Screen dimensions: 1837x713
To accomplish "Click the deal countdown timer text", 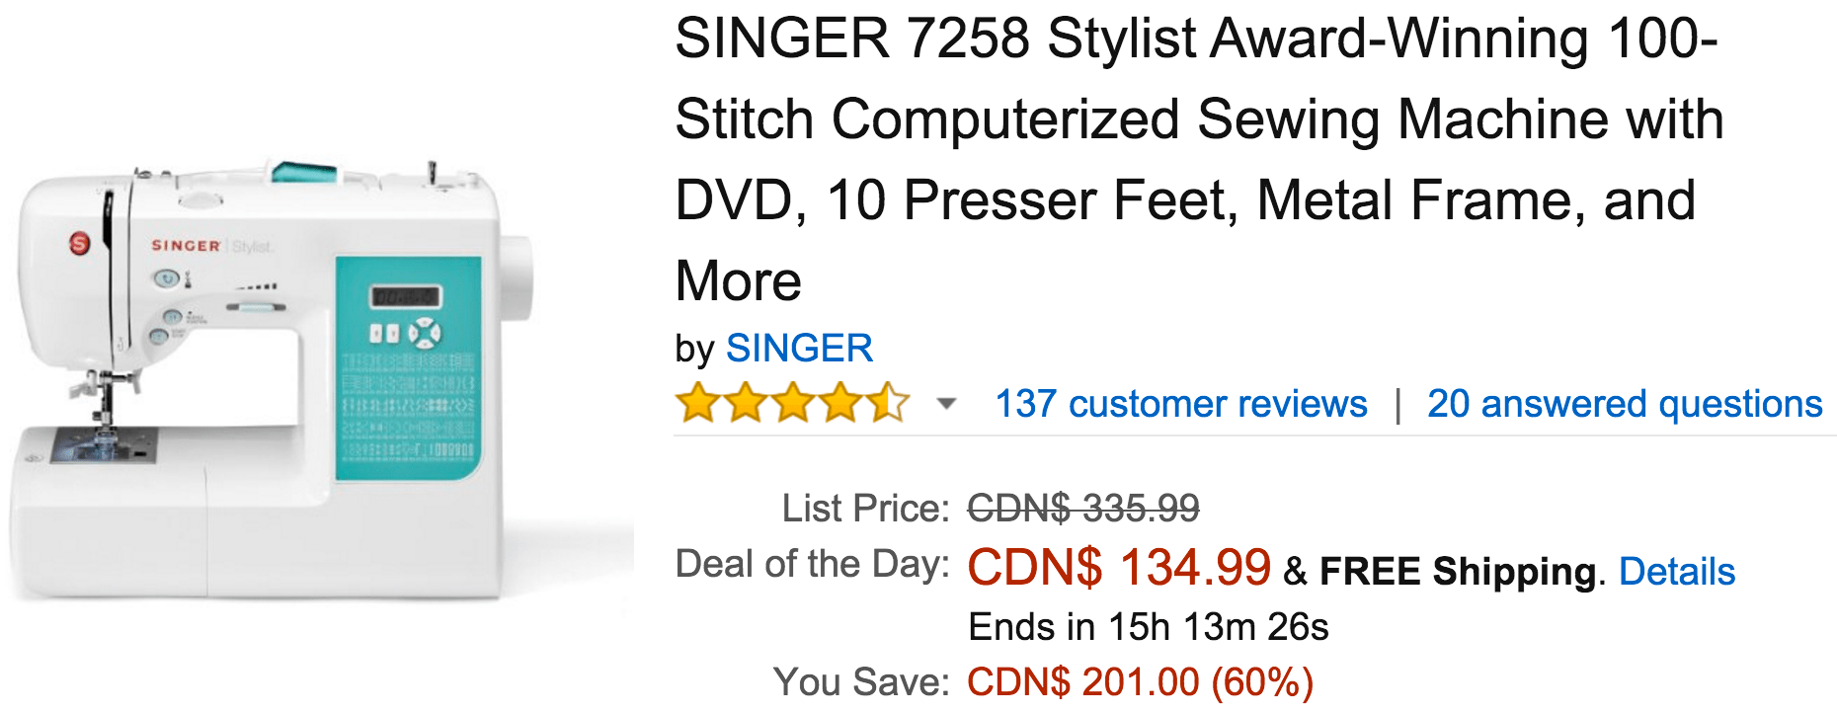I will click(1148, 627).
